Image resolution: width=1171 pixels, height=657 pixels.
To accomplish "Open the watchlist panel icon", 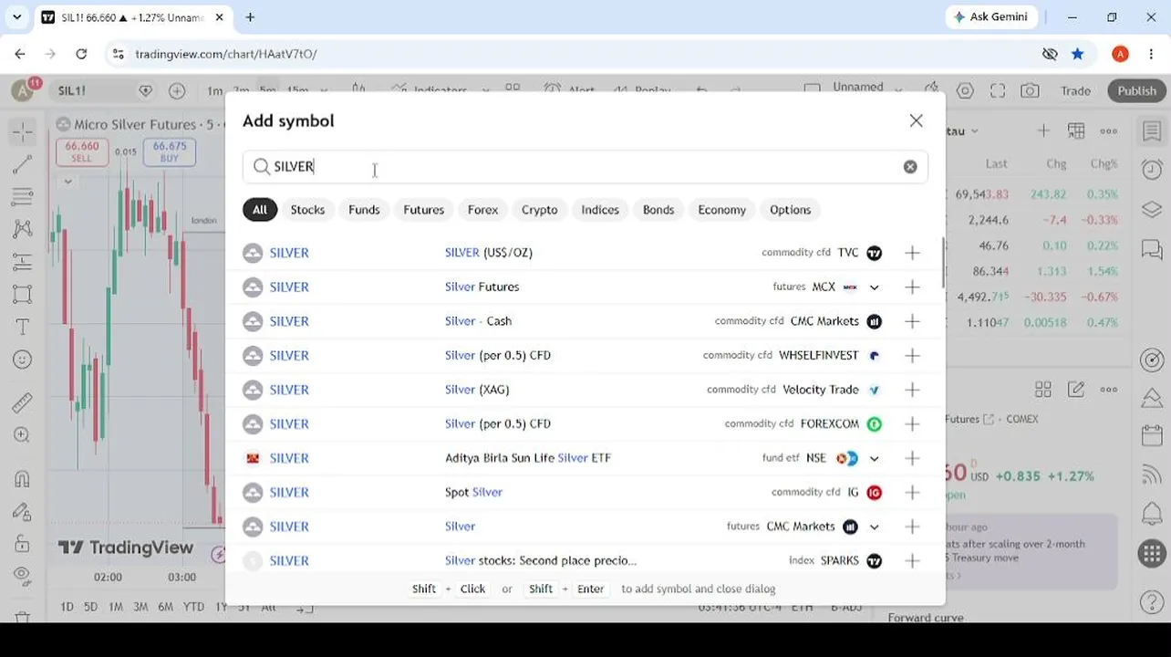I will (x=1152, y=131).
